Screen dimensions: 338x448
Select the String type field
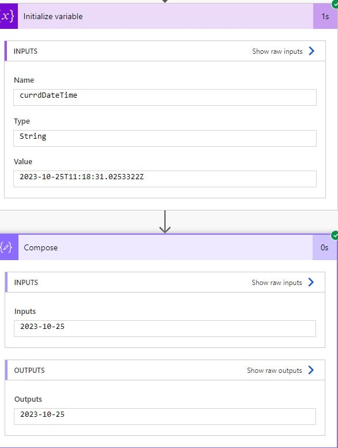165,139
